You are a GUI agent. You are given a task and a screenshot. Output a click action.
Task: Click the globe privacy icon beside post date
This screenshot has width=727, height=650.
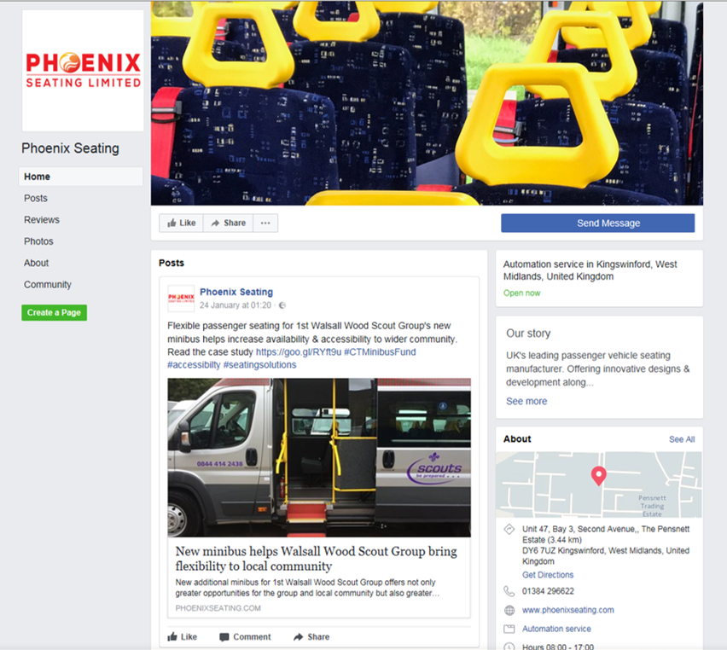coord(282,305)
